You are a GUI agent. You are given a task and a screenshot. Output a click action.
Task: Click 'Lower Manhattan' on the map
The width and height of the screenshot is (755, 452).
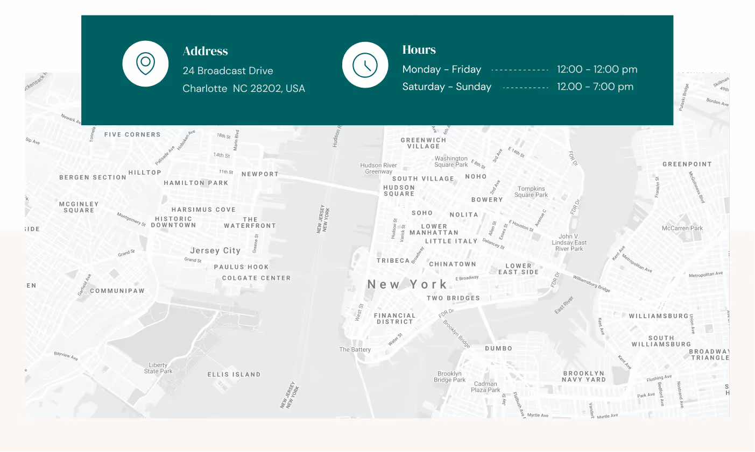(x=434, y=230)
